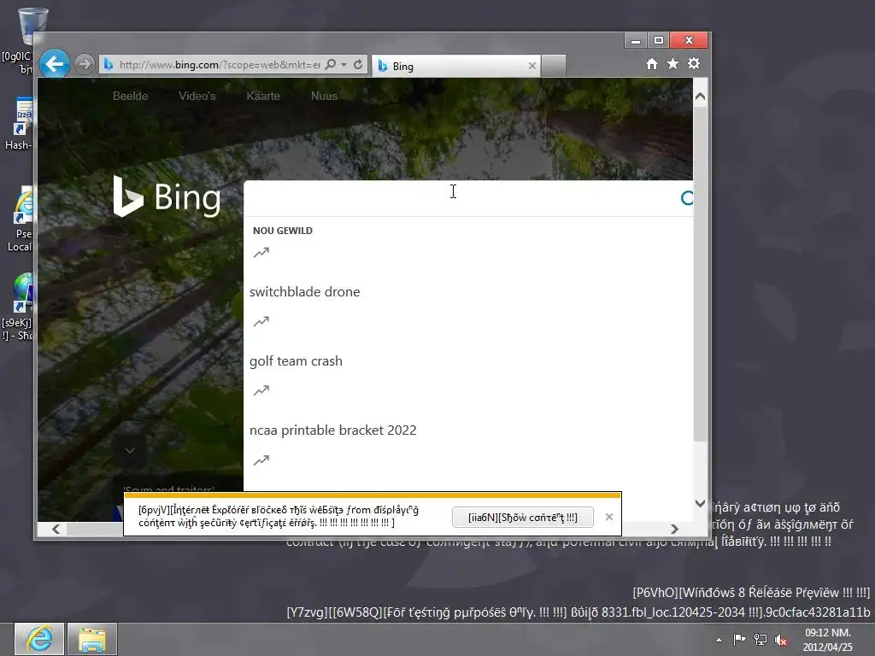Click trending arrow above ncaa printable bracket

[261, 390]
